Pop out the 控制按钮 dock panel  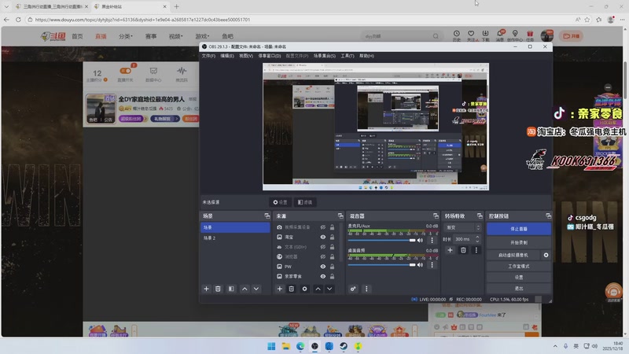click(x=548, y=216)
